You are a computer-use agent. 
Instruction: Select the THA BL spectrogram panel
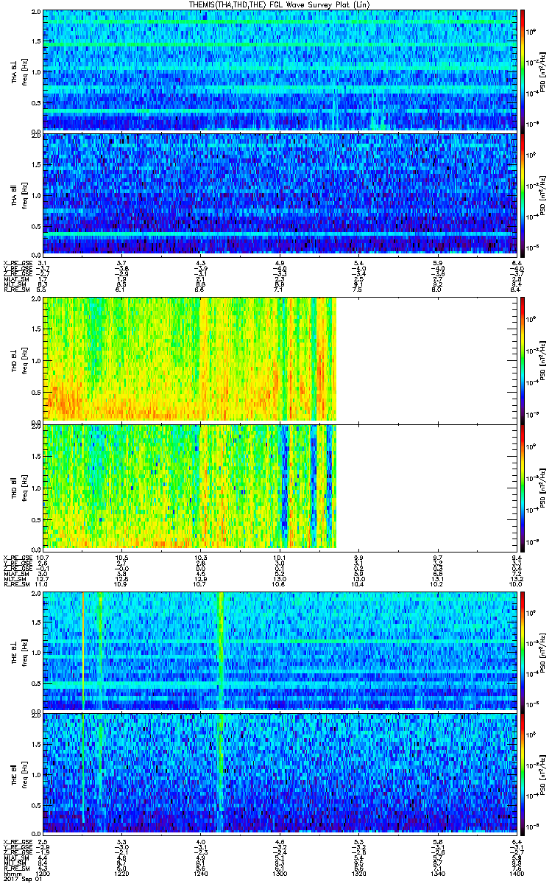[280, 70]
